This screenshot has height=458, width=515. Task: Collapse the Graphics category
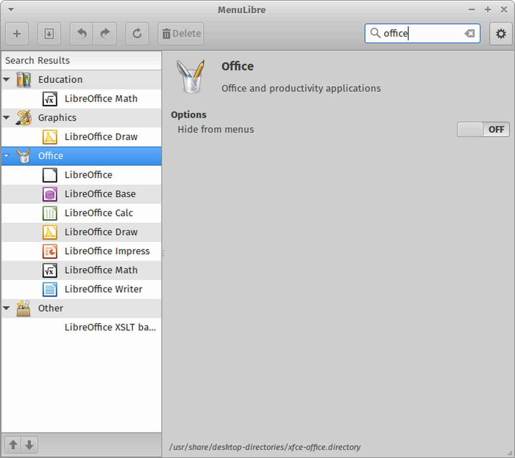tap(6, 117)
